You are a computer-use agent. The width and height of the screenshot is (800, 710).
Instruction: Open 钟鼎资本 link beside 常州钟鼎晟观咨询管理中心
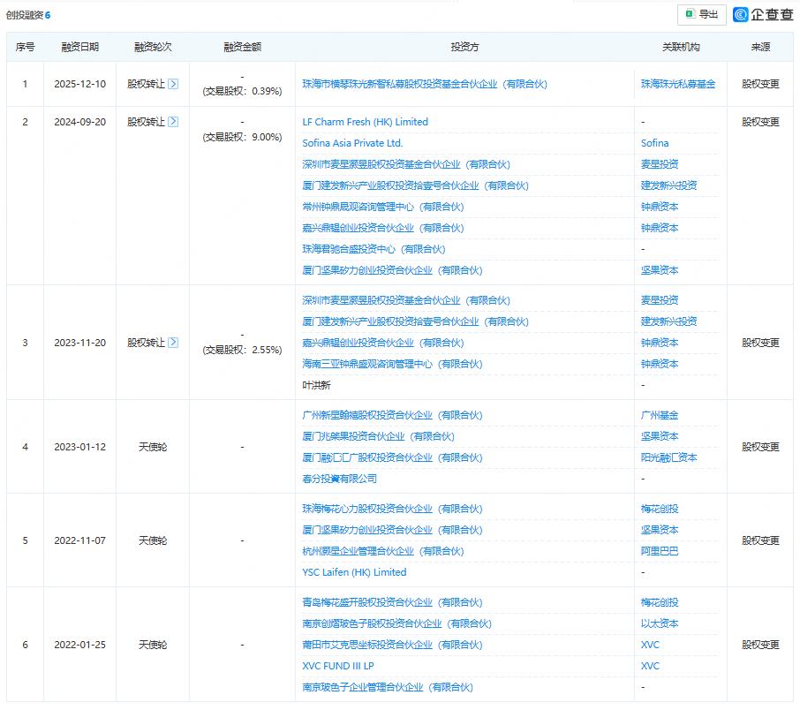tap(660, 207)
